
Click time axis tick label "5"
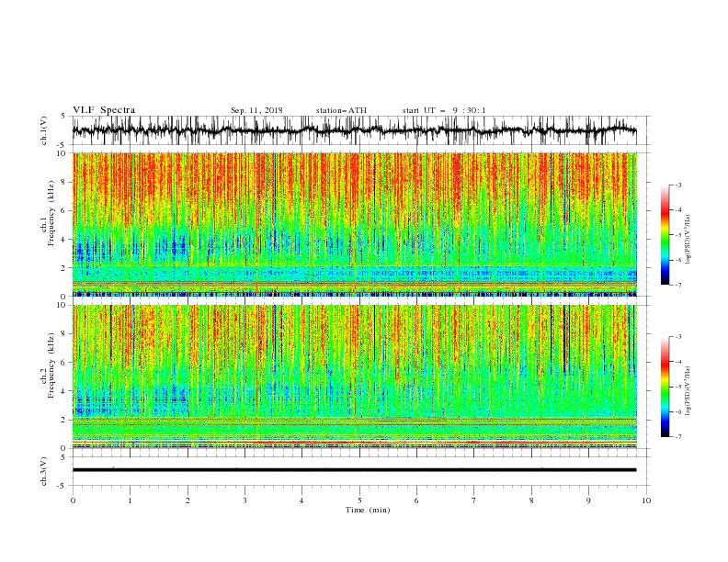359,500
